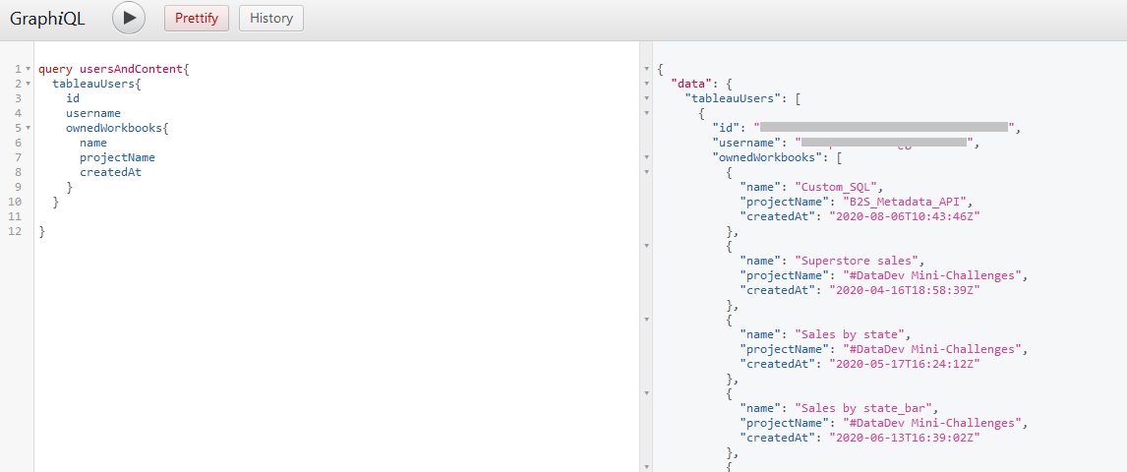Viewport: 1127px width, 472px height.
Task: Click the redacted "id" value in results
Action: point(884,128)
